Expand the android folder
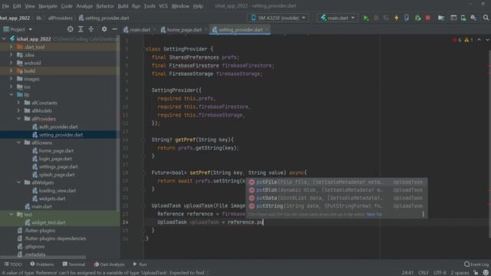The width and height of the screenshot is (491, 276). [x=12, y=63]
